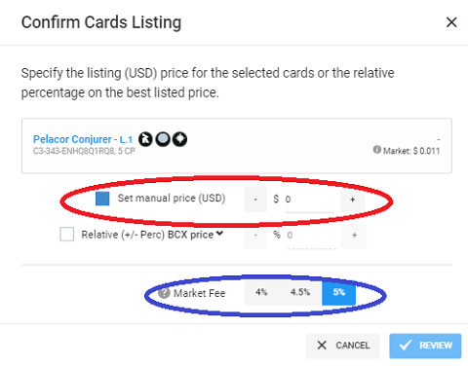Screen dimensions: 468x366
Task: Click the relative percentage input field
Action: tap(311, 237)
